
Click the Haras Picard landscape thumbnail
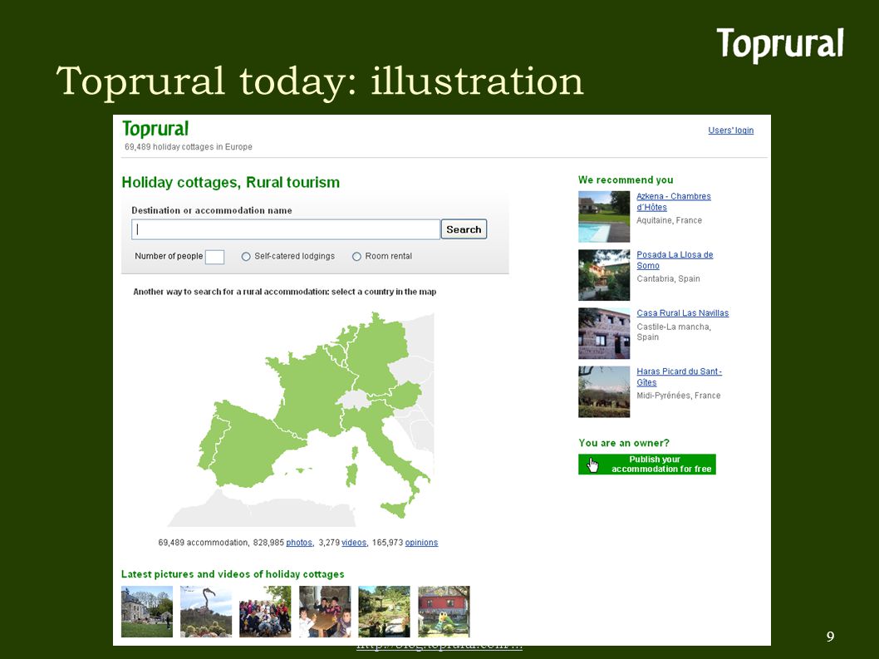(604, 391)
